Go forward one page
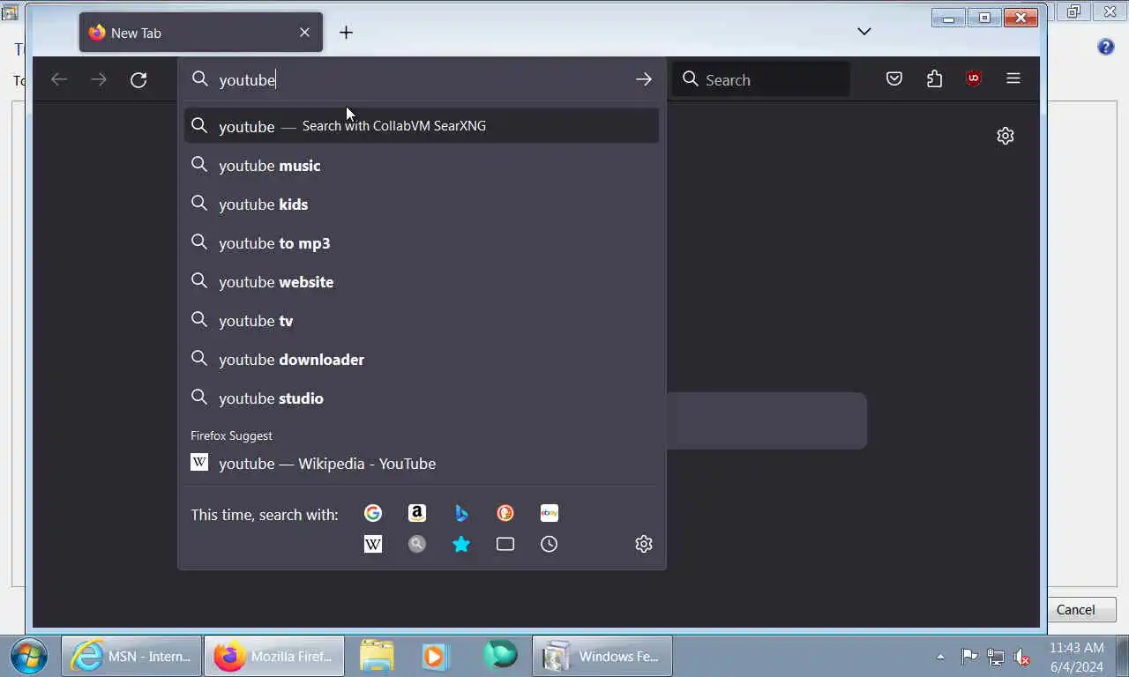 coord(99,80)
